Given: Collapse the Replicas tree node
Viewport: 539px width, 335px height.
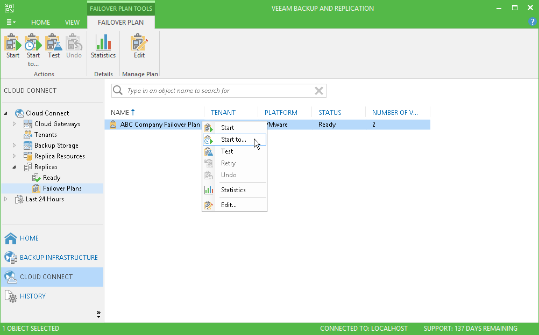Looking at the screenshot, I should [14, 167].
